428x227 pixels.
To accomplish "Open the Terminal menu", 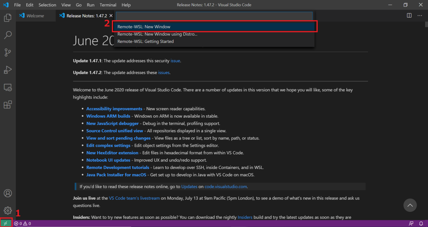I will [108, 5].
